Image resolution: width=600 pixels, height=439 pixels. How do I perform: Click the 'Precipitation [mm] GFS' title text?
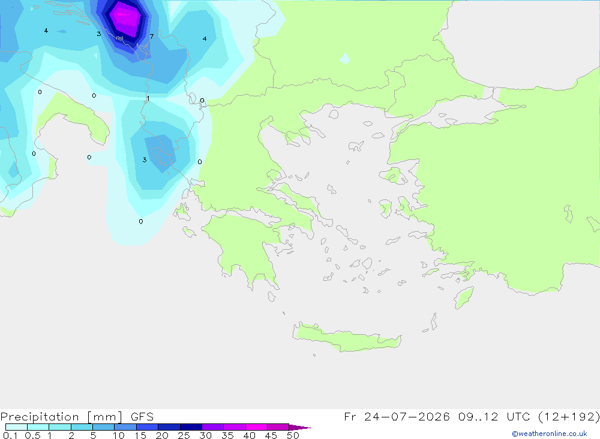click(x=77, y=416)
